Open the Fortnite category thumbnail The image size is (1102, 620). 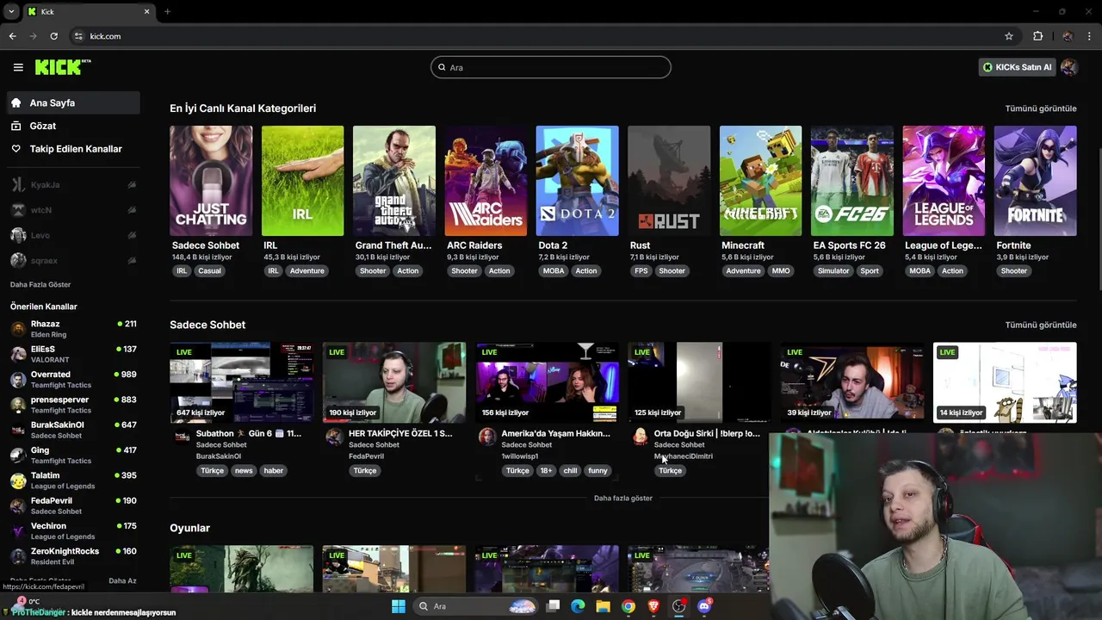coord(1035,181)
